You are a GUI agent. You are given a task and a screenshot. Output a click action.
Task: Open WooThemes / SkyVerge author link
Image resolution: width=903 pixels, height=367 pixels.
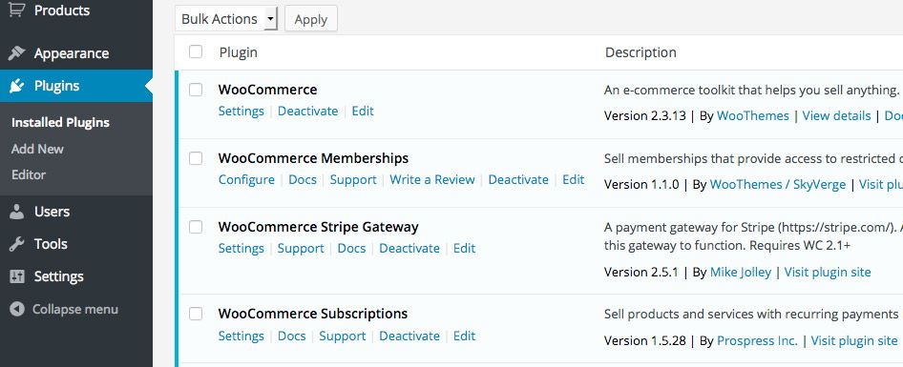tap(777, 184)
